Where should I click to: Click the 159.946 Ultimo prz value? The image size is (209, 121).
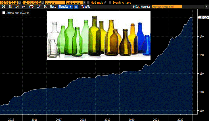tap(25, 13)
